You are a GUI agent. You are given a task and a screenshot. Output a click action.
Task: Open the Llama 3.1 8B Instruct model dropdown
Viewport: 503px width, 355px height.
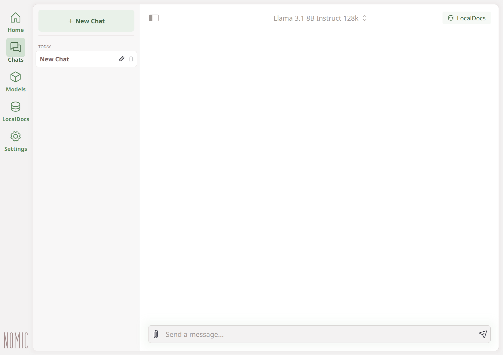click(320, 18)
